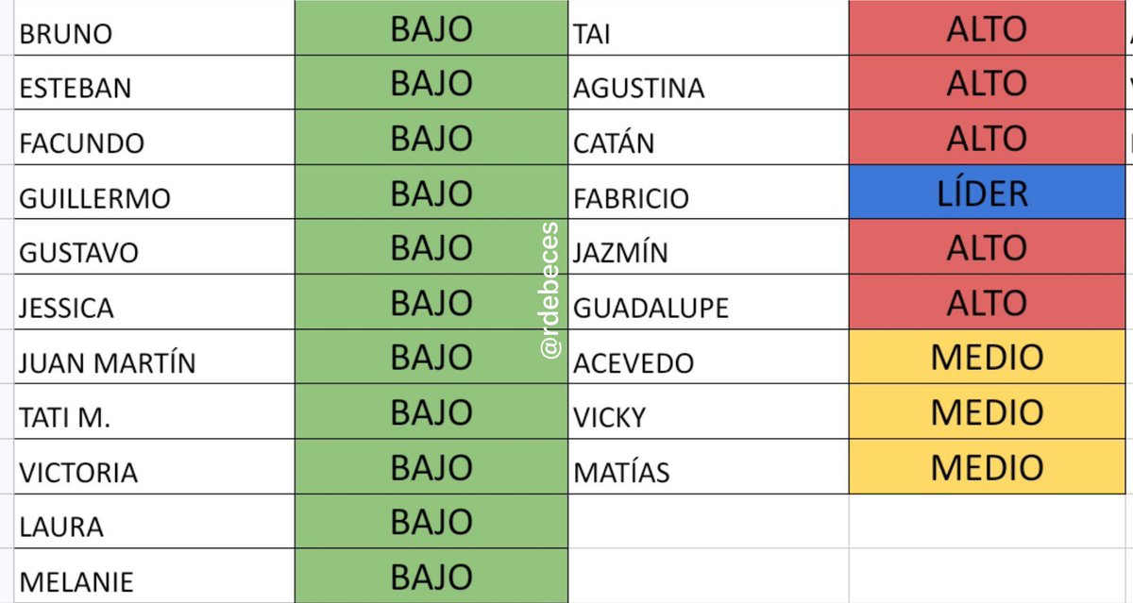The image size is (1133, 603).
Task: Click the BAJO cell beside JESSICA
Action: click(x=431, y=302)
